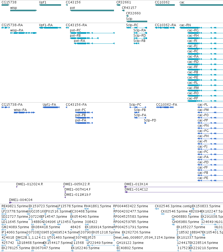The height and width of the screenshot is (252, 223).
Task: Click the Sclp-PB protein label
Action: pos(140,110)
